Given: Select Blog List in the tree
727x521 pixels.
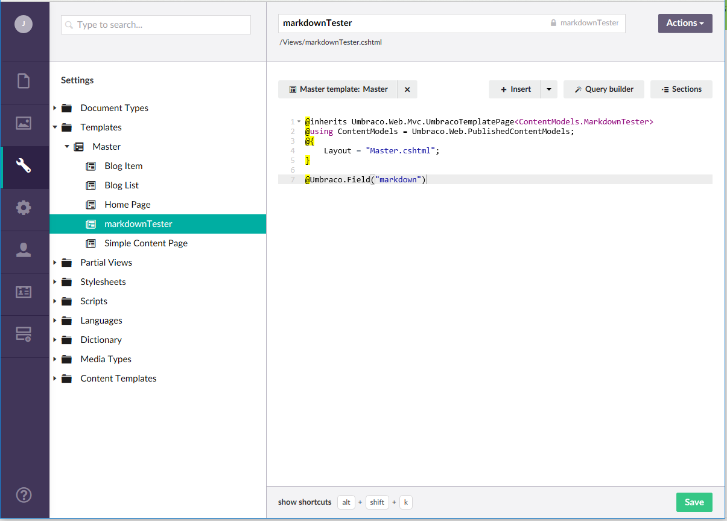Looking at the screenshot, I should (x=122, y=185).
